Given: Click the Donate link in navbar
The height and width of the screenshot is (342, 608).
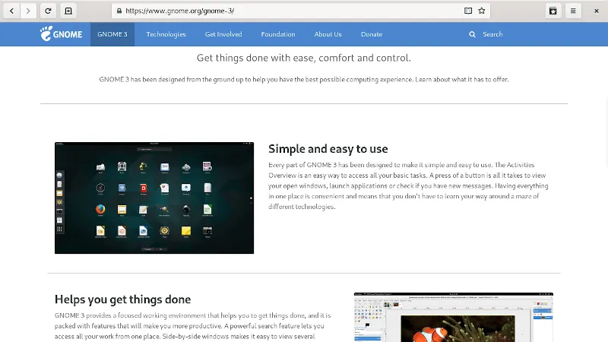Looking at the screenshot, I should [x=372, y=34].
